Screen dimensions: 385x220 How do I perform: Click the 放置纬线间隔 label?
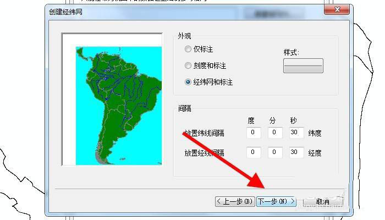click(x=204, y=133)
